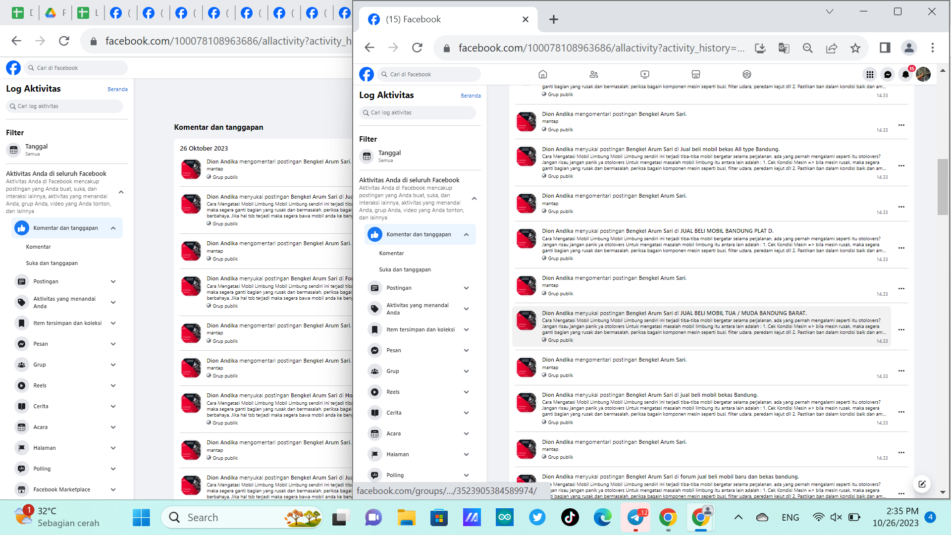
Task: Open Tanggal filter in right window
Action: [x=389, y=156]
